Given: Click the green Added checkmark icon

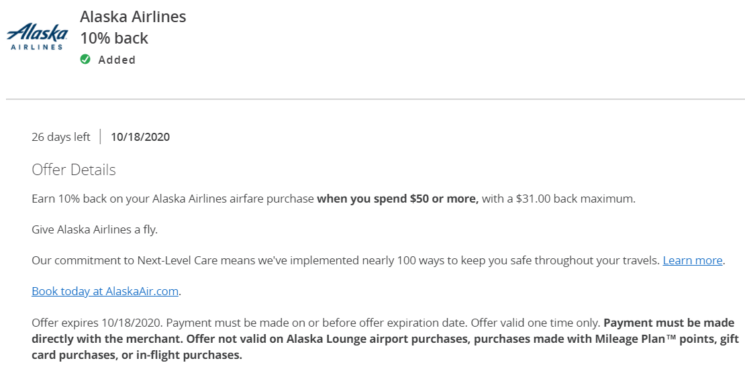Looking at the screenshot, I should [85, 60].
